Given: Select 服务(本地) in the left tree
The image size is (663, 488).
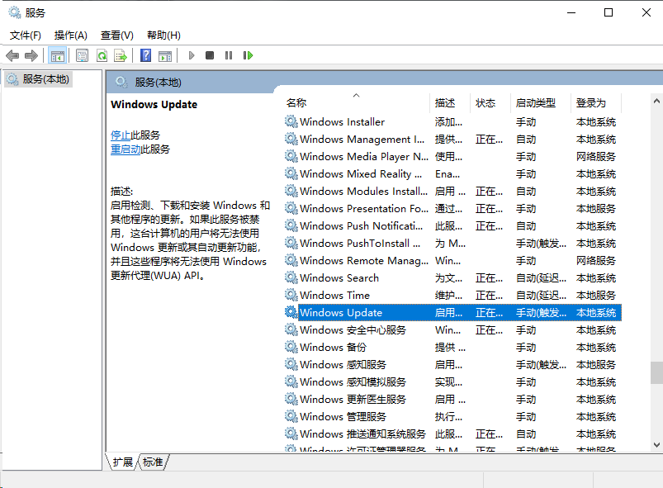Looking at the screenshot, I should click(39, 79).
